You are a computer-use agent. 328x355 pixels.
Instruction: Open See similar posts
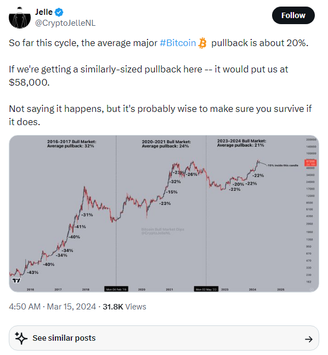[164, 338]
